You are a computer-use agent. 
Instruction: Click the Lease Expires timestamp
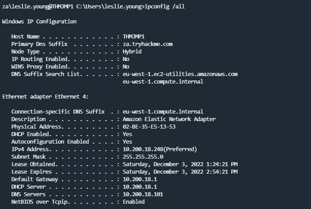tap(180, 172)
